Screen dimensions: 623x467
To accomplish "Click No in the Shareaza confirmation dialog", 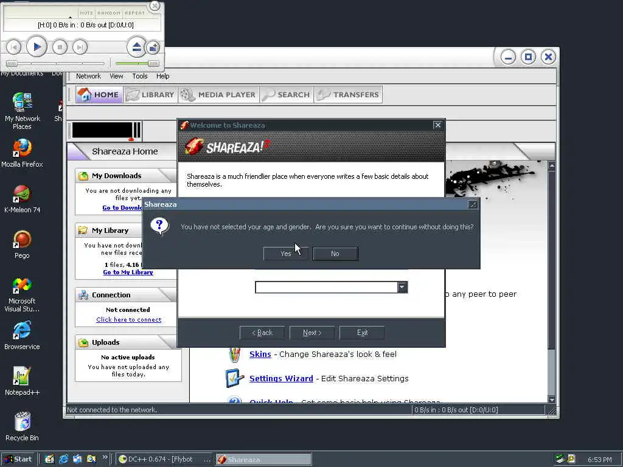I will click(x=335, y=254).
